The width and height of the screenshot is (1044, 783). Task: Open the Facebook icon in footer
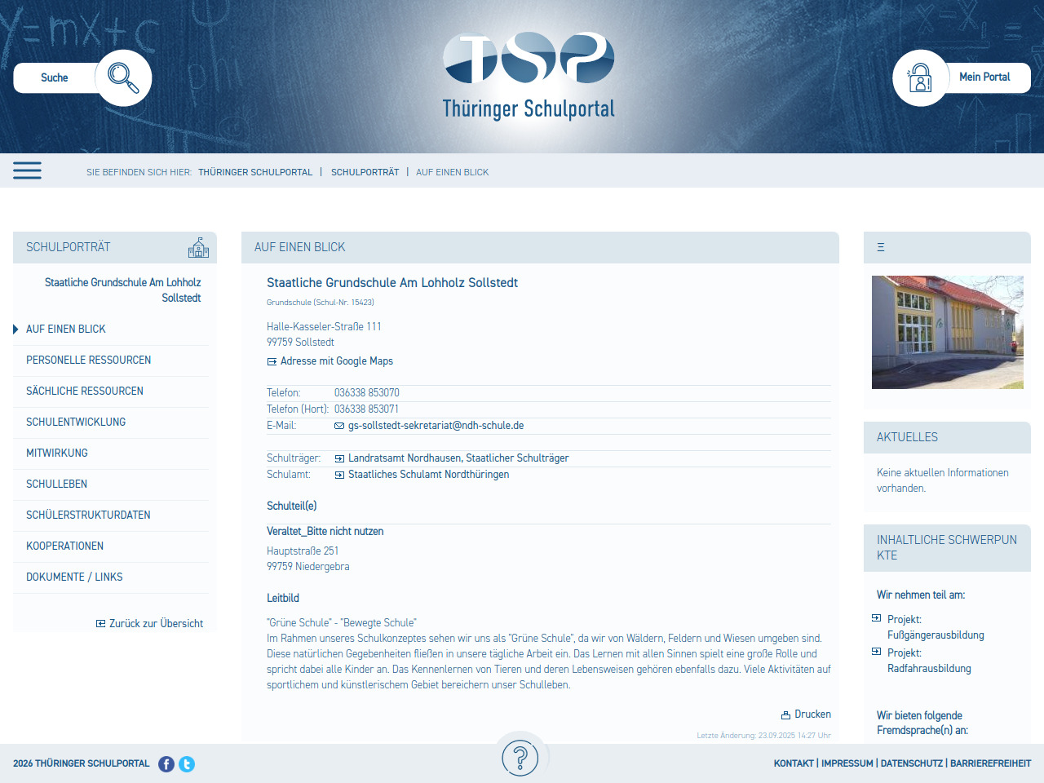[x=166, y=764]
